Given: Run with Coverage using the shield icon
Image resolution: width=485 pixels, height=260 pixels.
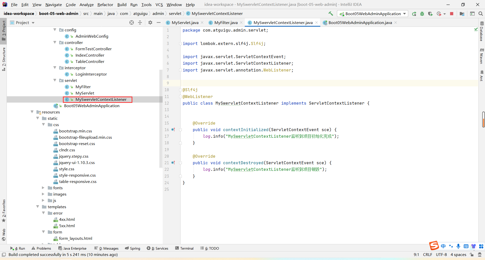Looking at the screenshot, I should pos(430,14).
